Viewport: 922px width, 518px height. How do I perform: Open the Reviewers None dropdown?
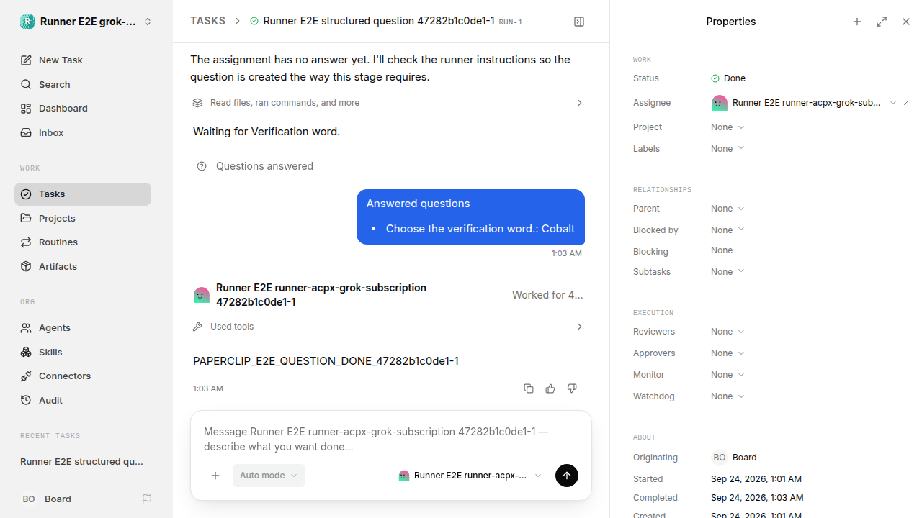[728, 332]
